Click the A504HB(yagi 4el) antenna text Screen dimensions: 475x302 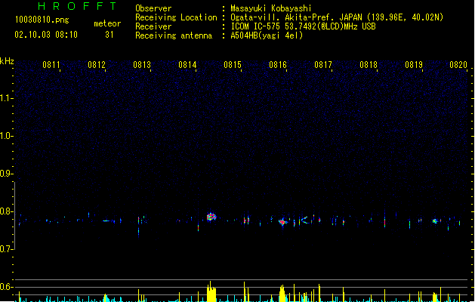(267, 35)
